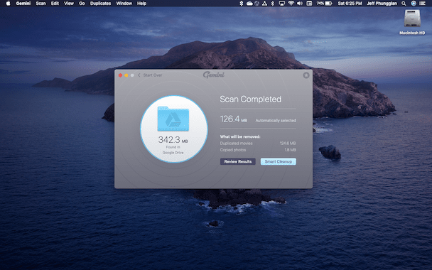Click the input/date menu bar icon
432x270 pixels.
coord(309,4)
